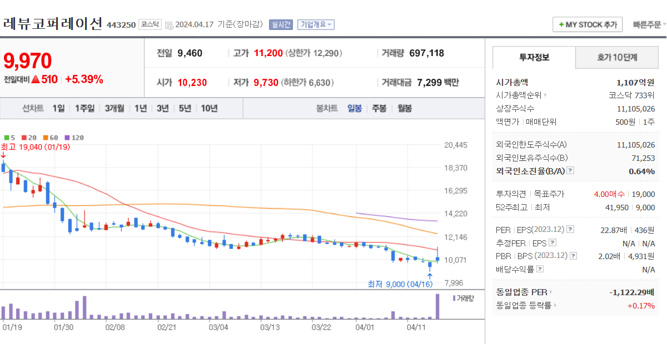
Task: Click the red 20-day moving average legend
Action: [28, 138]
